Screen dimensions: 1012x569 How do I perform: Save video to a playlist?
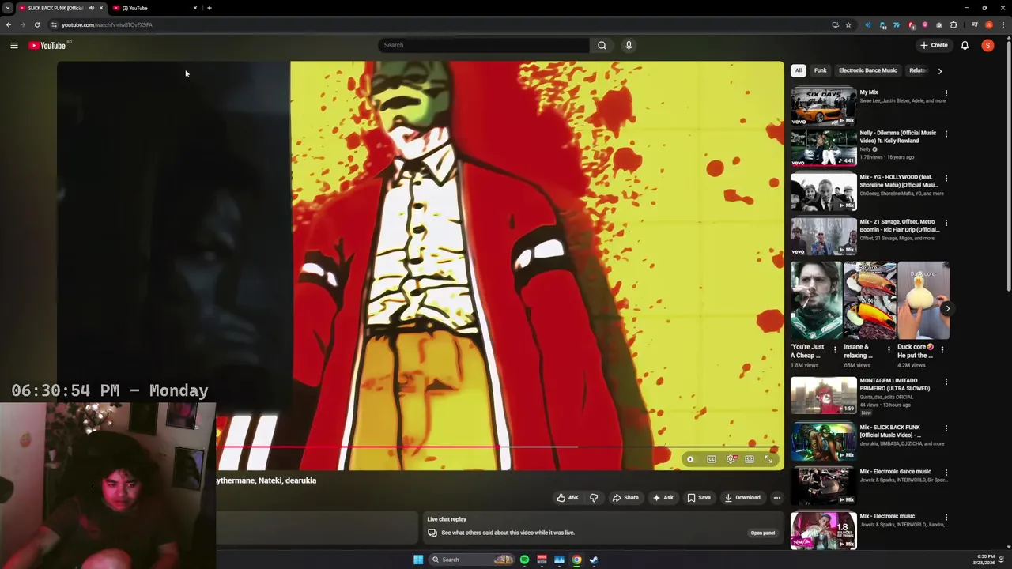click(698, 498)
